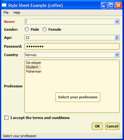The height and width of the screenshot is (140, 124).
Task: Expand the Name combo box arrow
Action: pyautogui.click(x=117, y=22)
